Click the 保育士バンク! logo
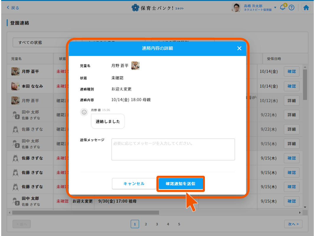The image size is (315, 236). pyautogui.click(x=157, y=8)
